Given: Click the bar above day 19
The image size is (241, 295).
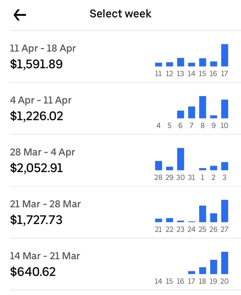Looking at the screenshot, I should tap(213, 267).
